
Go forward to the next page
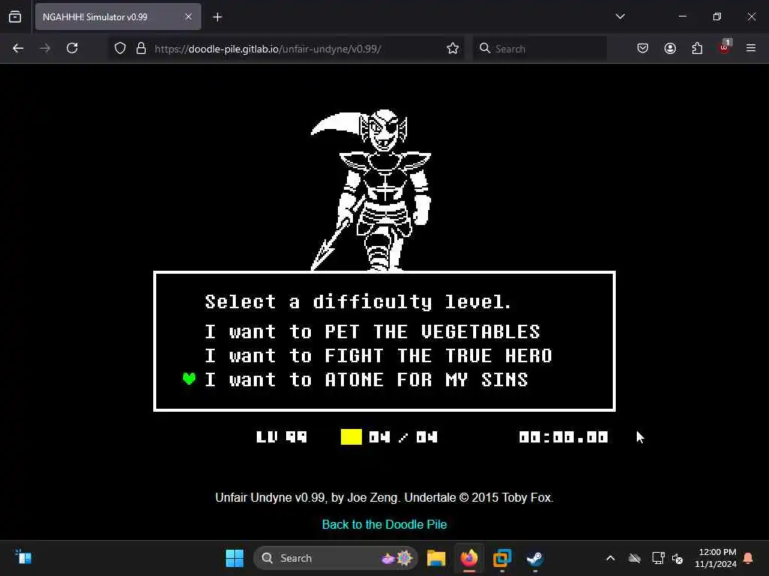45,48
